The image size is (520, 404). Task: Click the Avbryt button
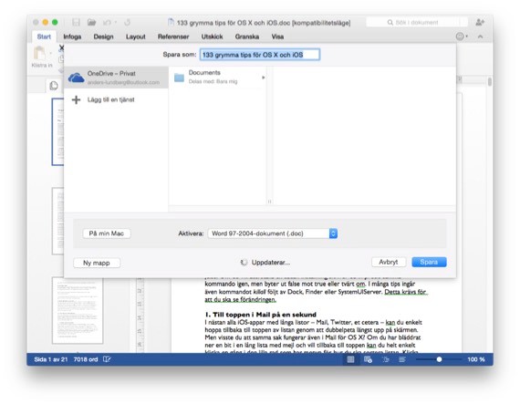tap(389, 262)
